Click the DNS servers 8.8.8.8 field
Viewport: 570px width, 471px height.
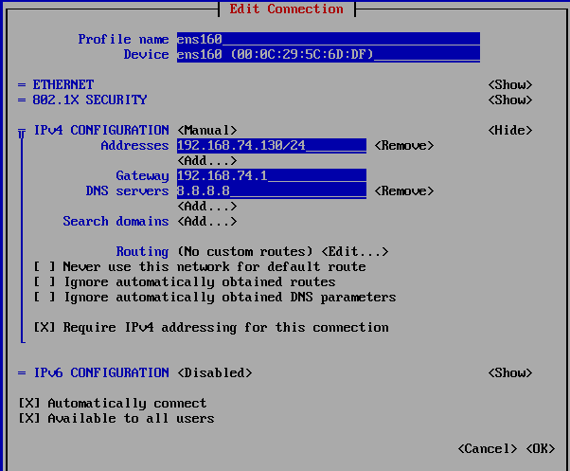(x=271, y=191)
